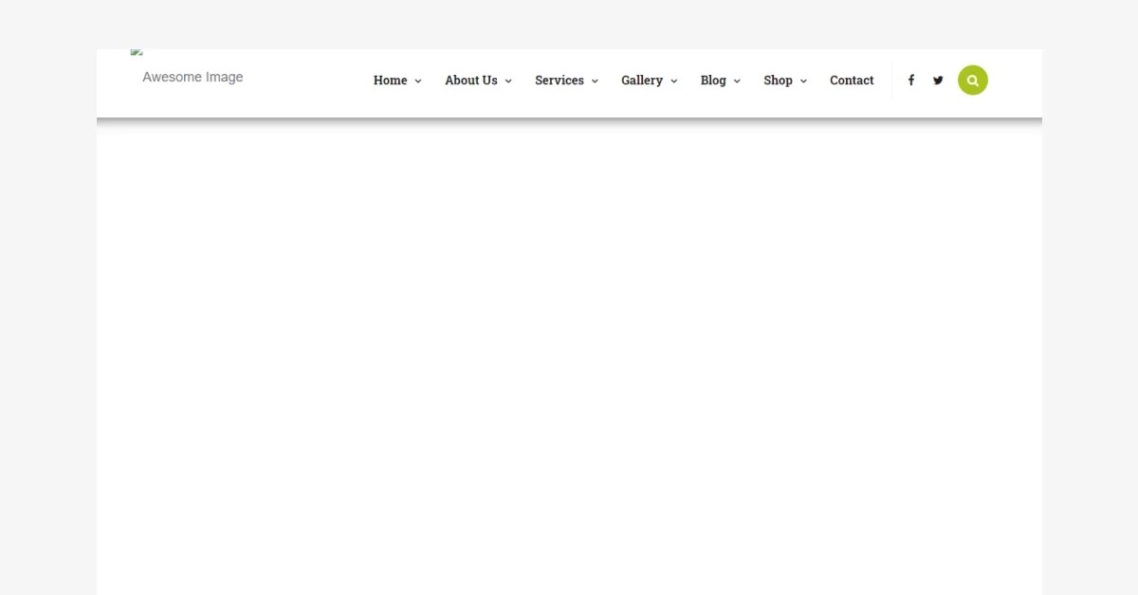The height and width of the screenshot is (595, 1138).
Task: Click the broken logo image placeholder
Action: [x=136, y=52]
